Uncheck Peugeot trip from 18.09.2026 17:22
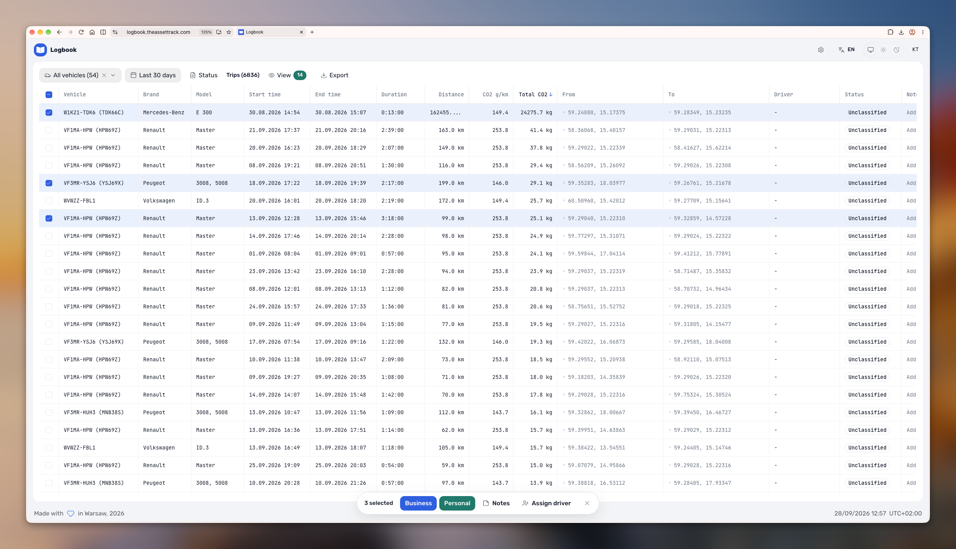The height and width of the screenshot is (549, 956). click(x=49, y=183)
